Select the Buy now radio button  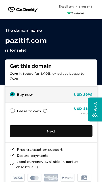(12, 94)
